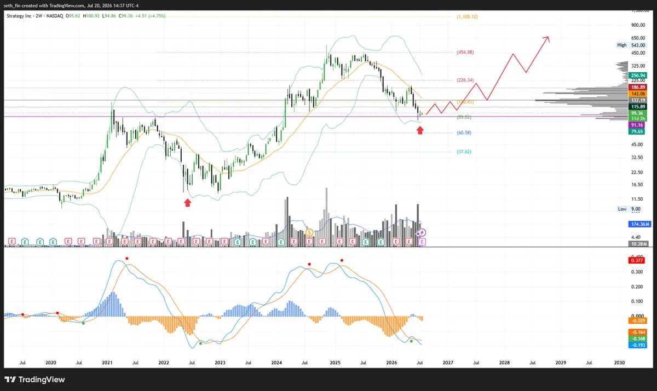Click the 2030 label on time axis

pos(620,363)
